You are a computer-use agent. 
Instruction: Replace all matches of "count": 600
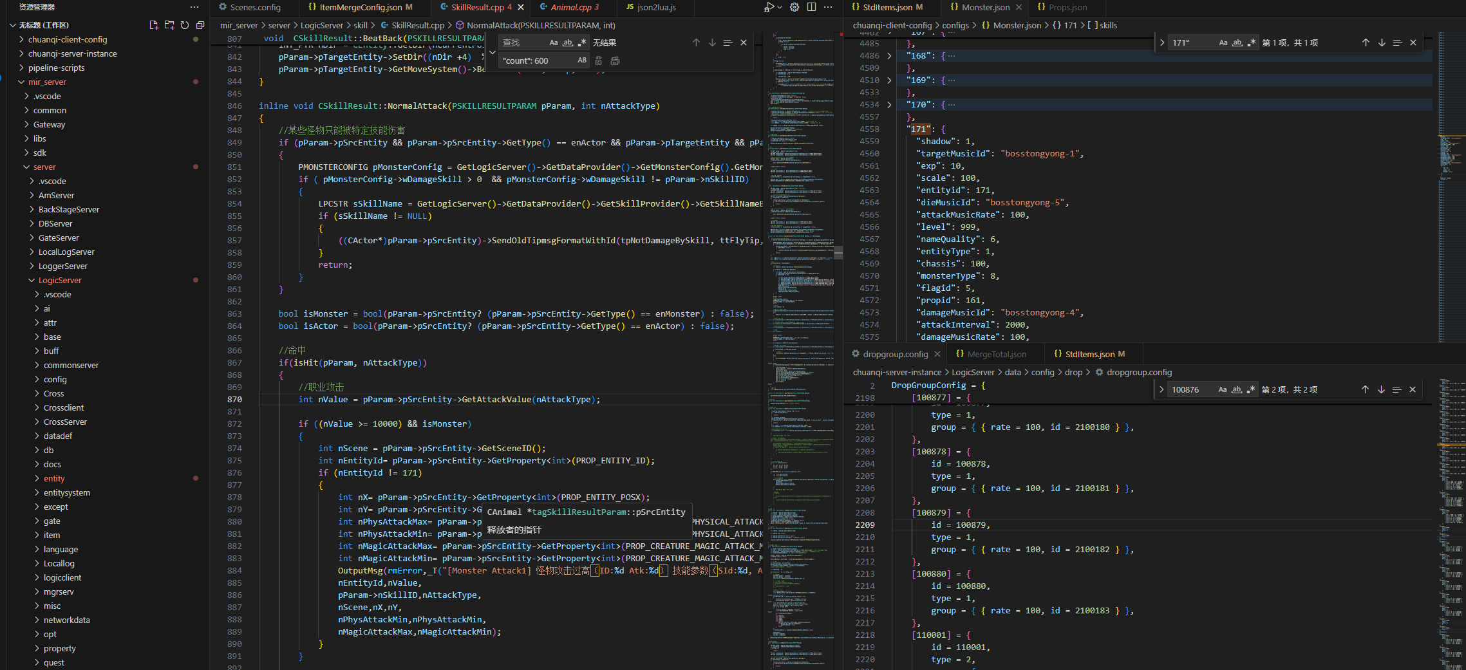(x=615, y=60)
